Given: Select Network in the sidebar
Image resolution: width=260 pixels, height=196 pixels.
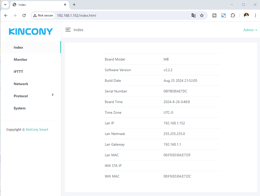Looking at the screenshot, I should click(x=21, y=84).
